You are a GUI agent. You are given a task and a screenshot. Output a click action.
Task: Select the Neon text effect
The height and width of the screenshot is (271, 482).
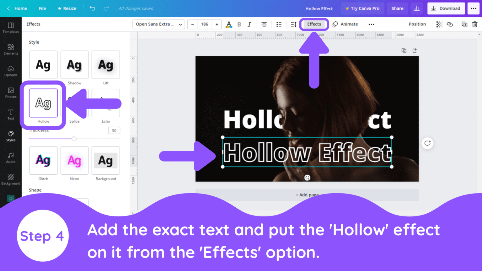(74, 161)
